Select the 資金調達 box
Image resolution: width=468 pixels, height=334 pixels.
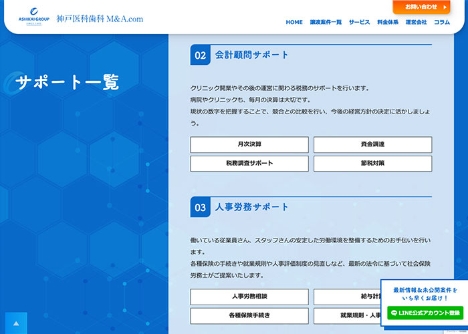(373, 145)
